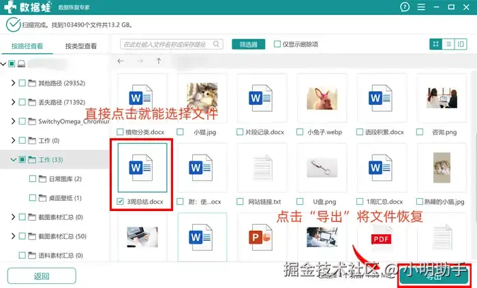Switch to grid thumbnail view
The image size is (477, 288).
435,44
